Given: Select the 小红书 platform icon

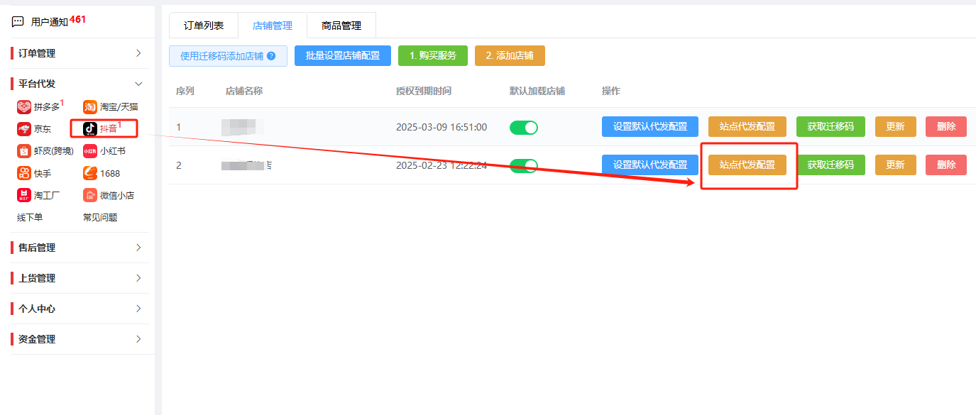Looking at the screenshot, I should tap(90, 151).
